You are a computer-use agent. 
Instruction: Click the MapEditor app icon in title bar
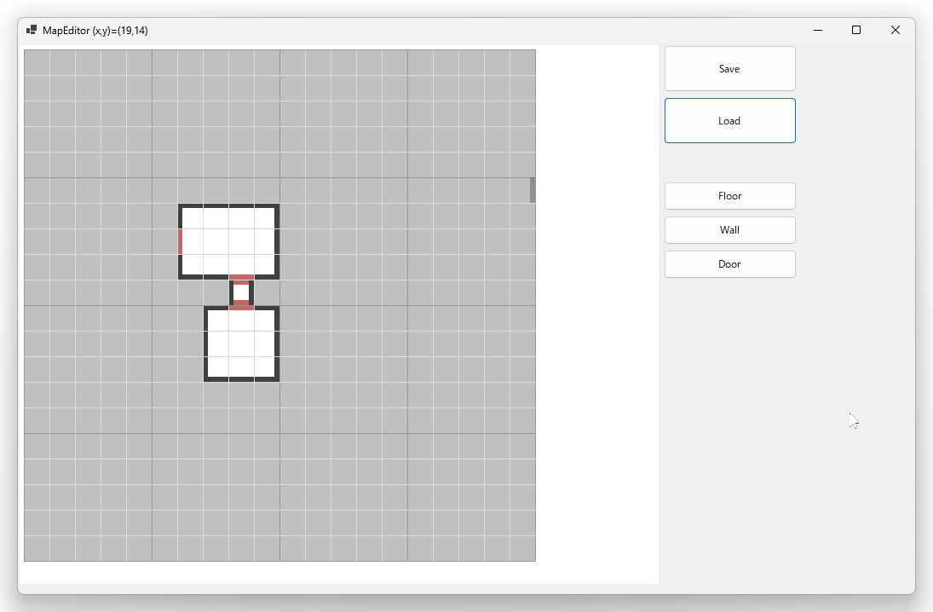[x=32, y=30]
